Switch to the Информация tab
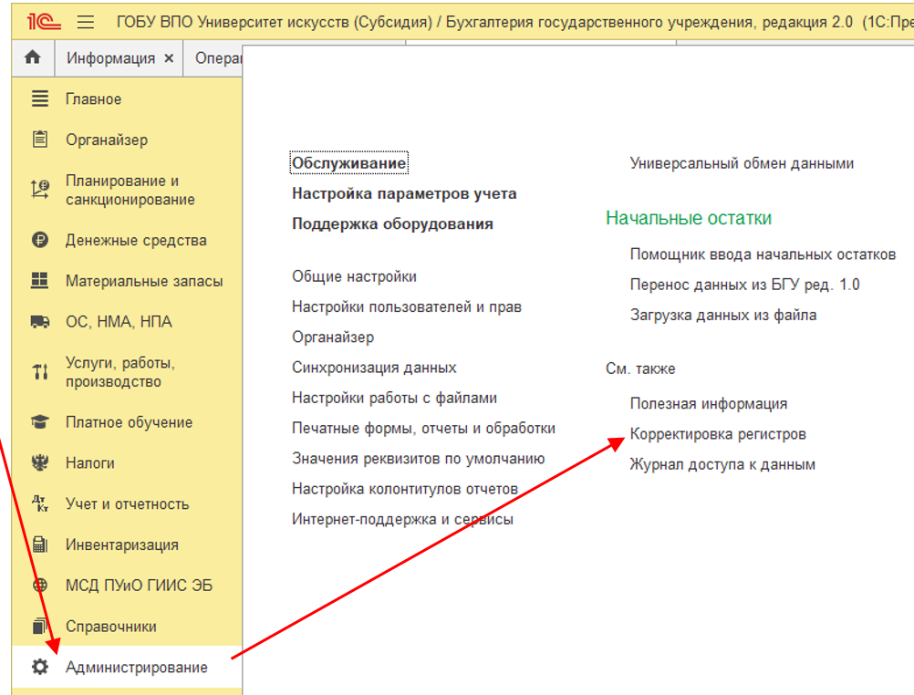914x695 pixels. pyautogui.click(x=110, y=58)
